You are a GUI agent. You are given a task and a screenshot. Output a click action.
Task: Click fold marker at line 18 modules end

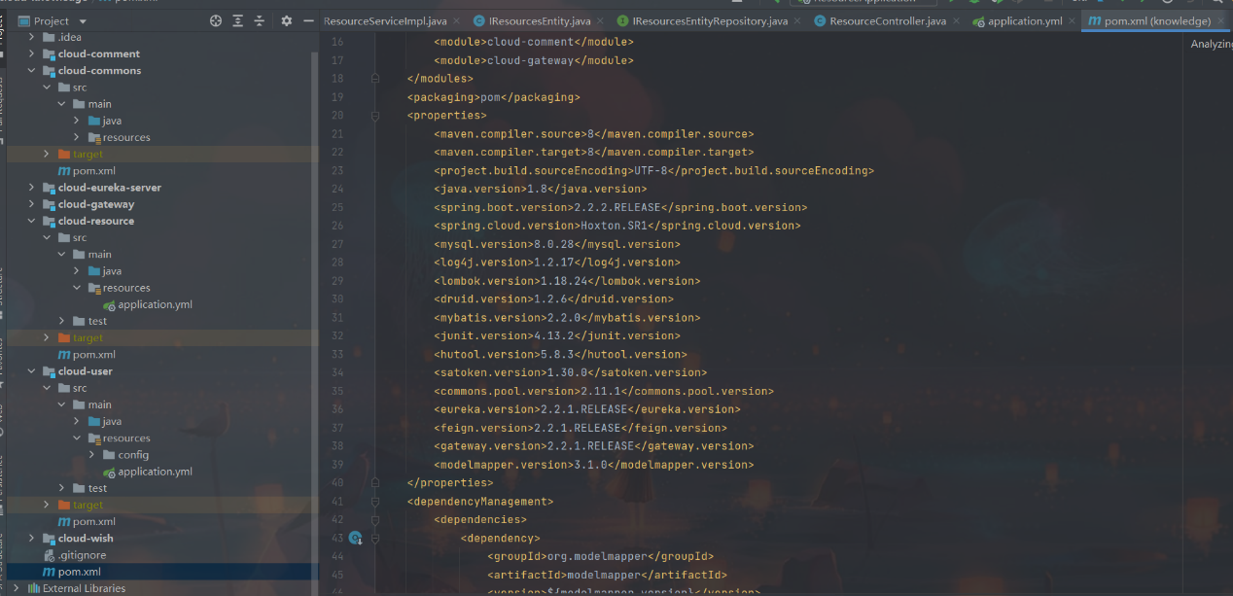coord(375,79)
